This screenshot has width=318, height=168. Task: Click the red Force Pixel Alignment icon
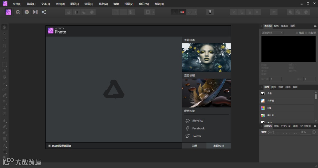182,12
